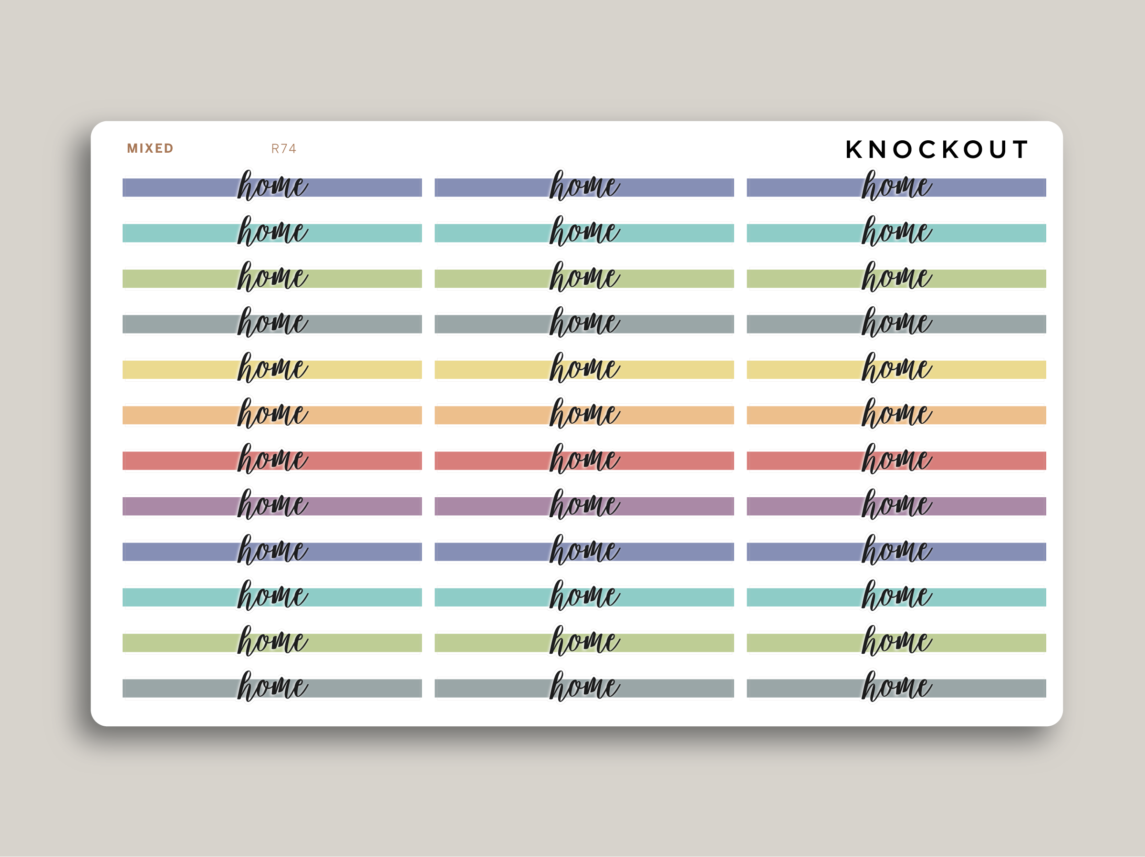Image resolution: width=1145 pixels, height=857 pixels.
Task: Select yellow home sticker in left column
Action: [x=272, y=370]
